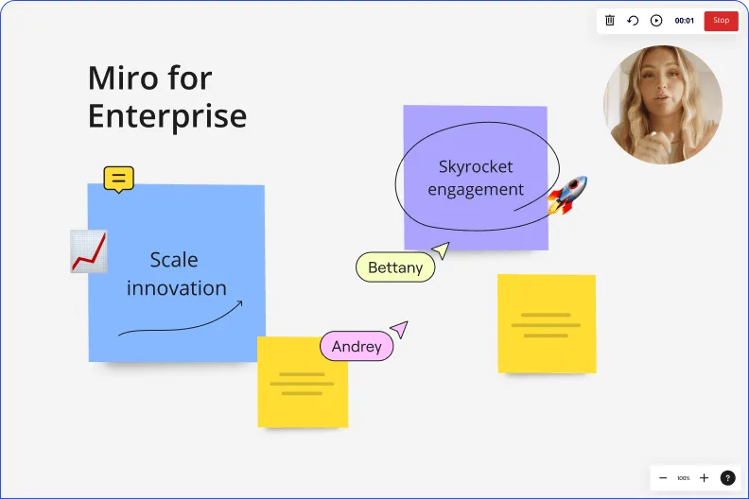The width and height of the screenshot is (749, 499).
Task: Open the yellow comment bubble icon
Action: click(119, 180)
